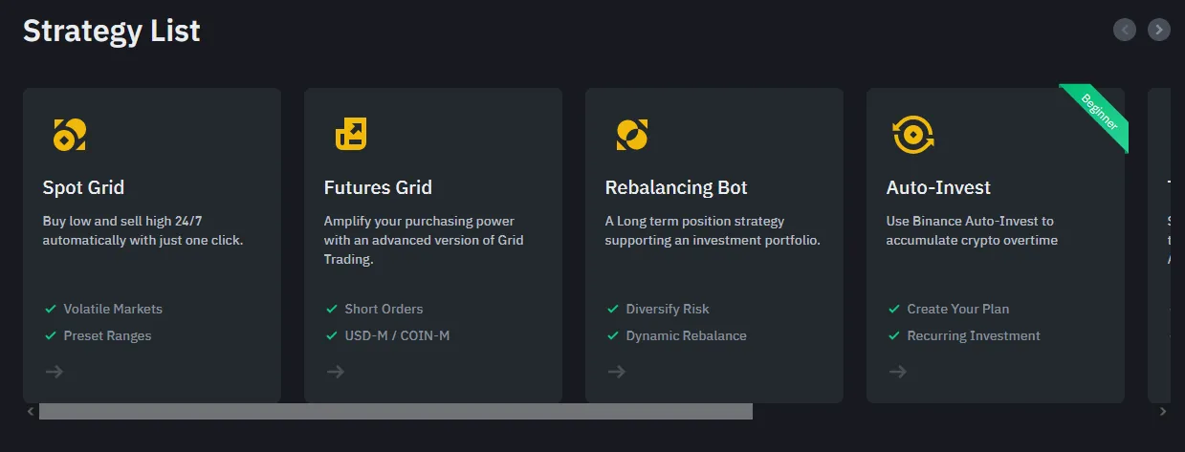Click the checkmark beside Short Orders
This screenshot has height=452, width=1185.
coord(332,309)
